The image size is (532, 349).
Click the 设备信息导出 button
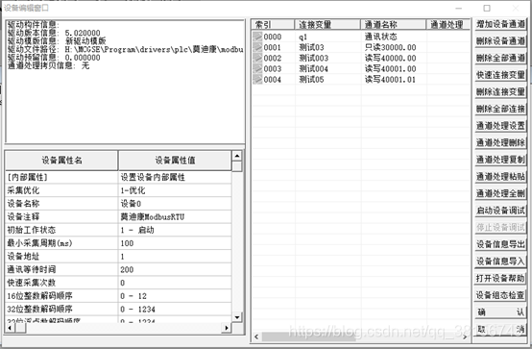500,244
